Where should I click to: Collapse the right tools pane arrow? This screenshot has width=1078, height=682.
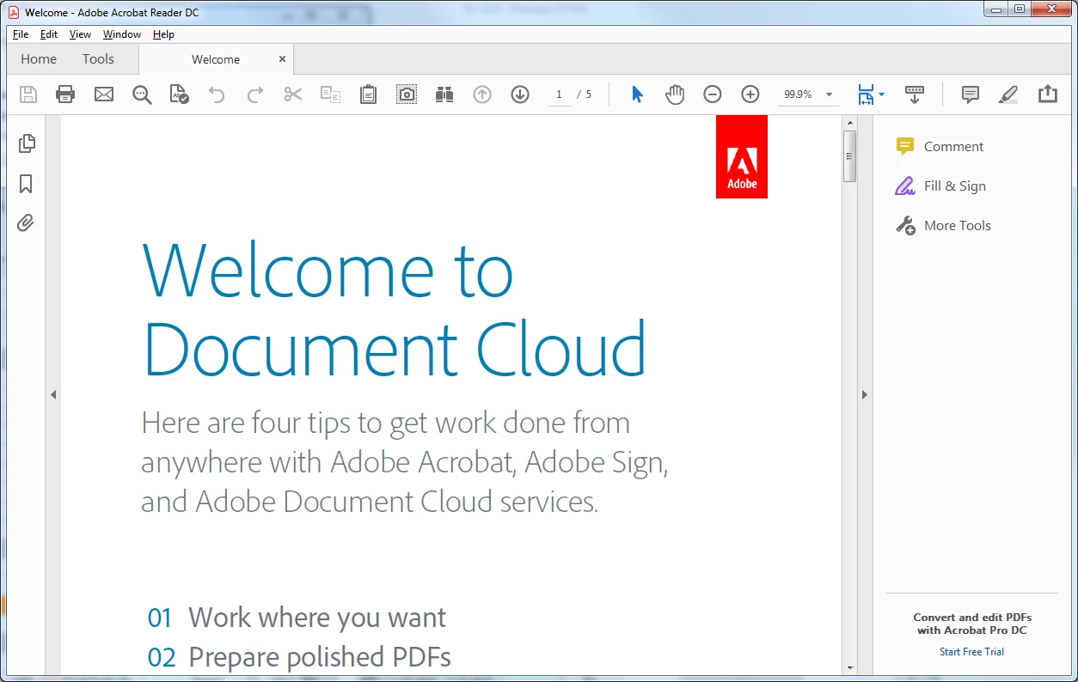point(865,395)
